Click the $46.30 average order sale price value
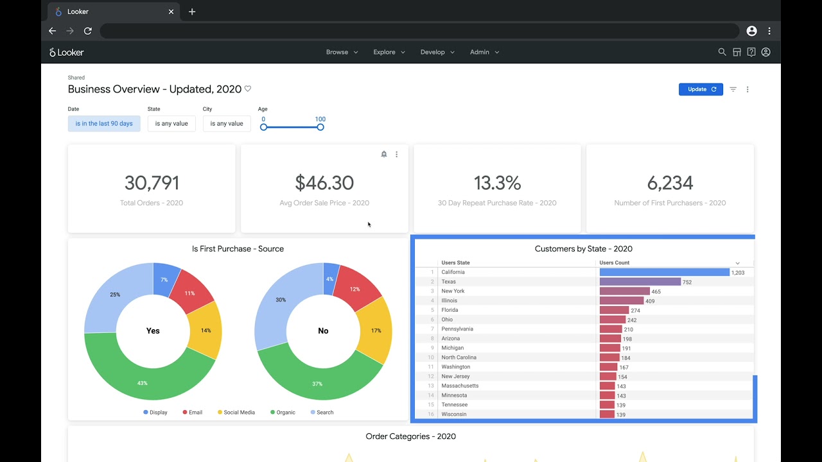Image resolution: width=822 pixels, height=462 pixels. coord(324,183)
